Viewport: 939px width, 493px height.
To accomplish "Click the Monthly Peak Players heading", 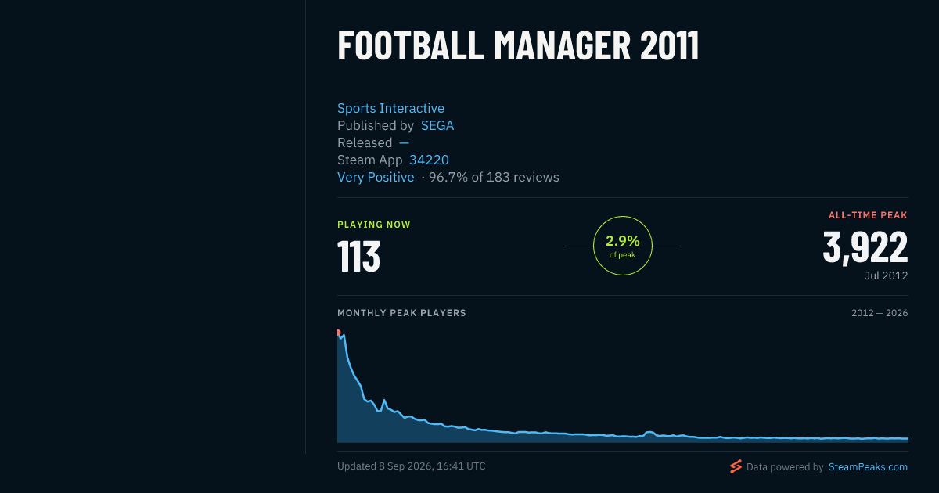I will (401, 313).
